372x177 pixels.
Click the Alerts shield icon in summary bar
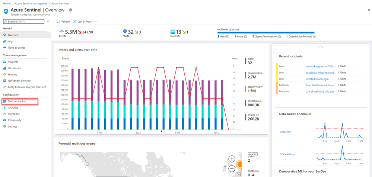[x=125, y=32]
